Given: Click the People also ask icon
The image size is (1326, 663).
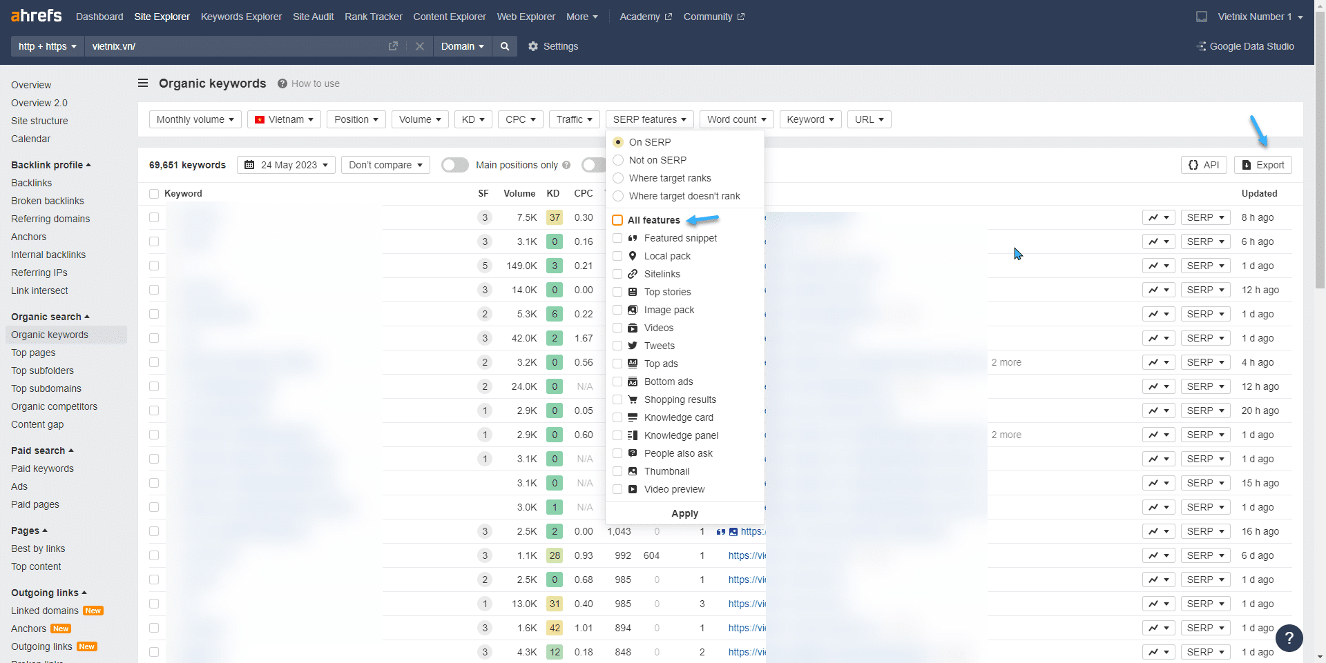Looking at the screenshot, I should point(633,453).
